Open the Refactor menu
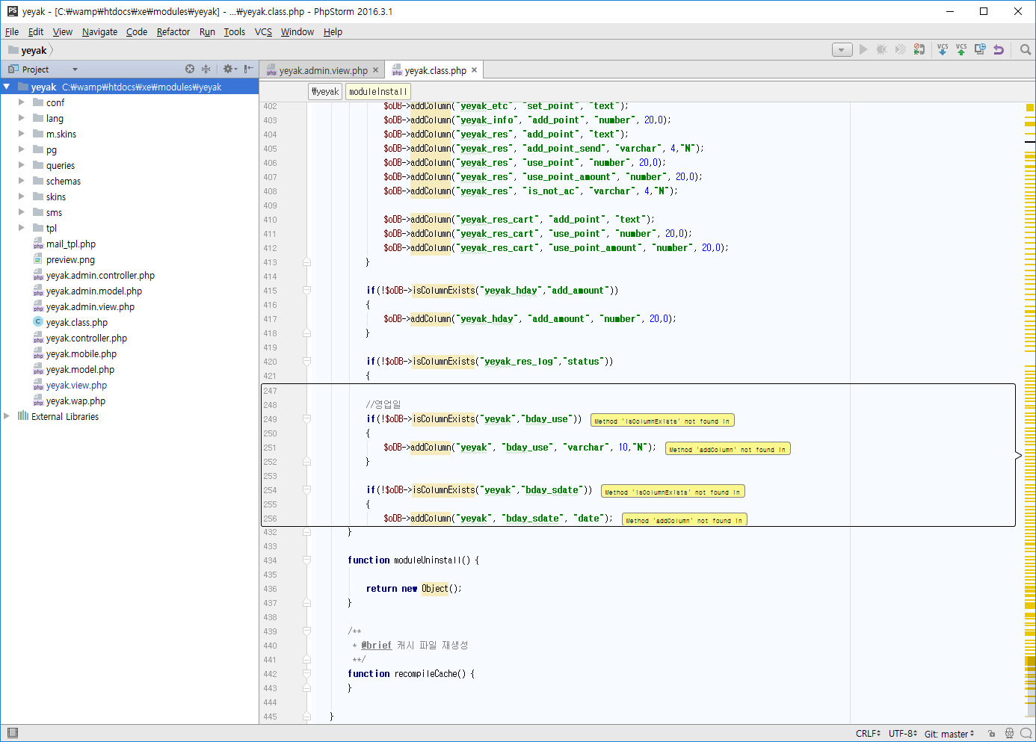This screenshot has height=742, width=1036. pyautogui.click(x=173, y=32)
